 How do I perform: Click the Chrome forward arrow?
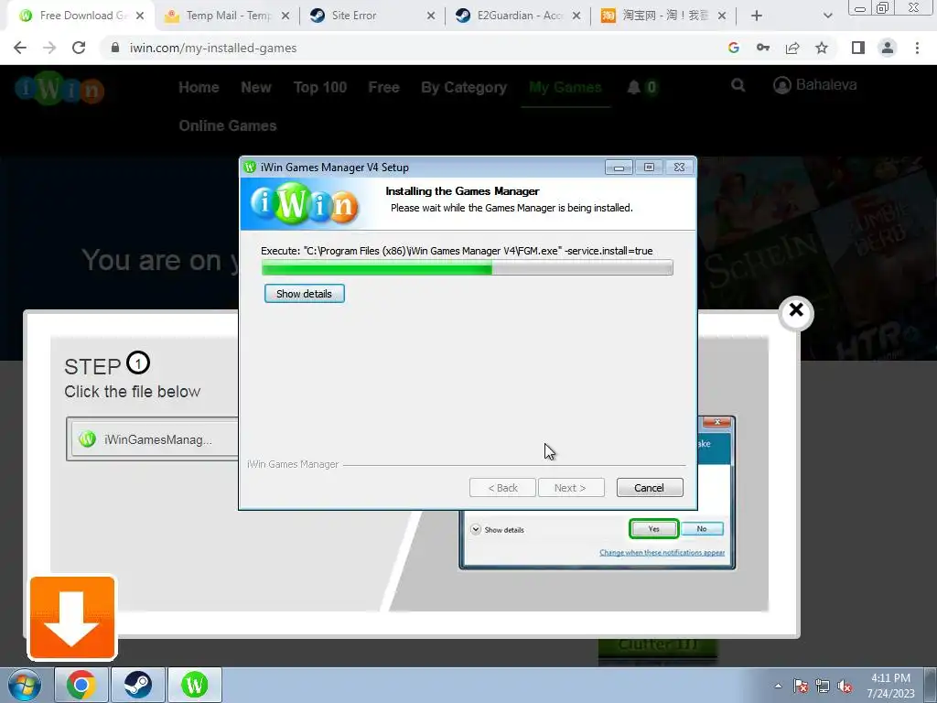(49, 48)
